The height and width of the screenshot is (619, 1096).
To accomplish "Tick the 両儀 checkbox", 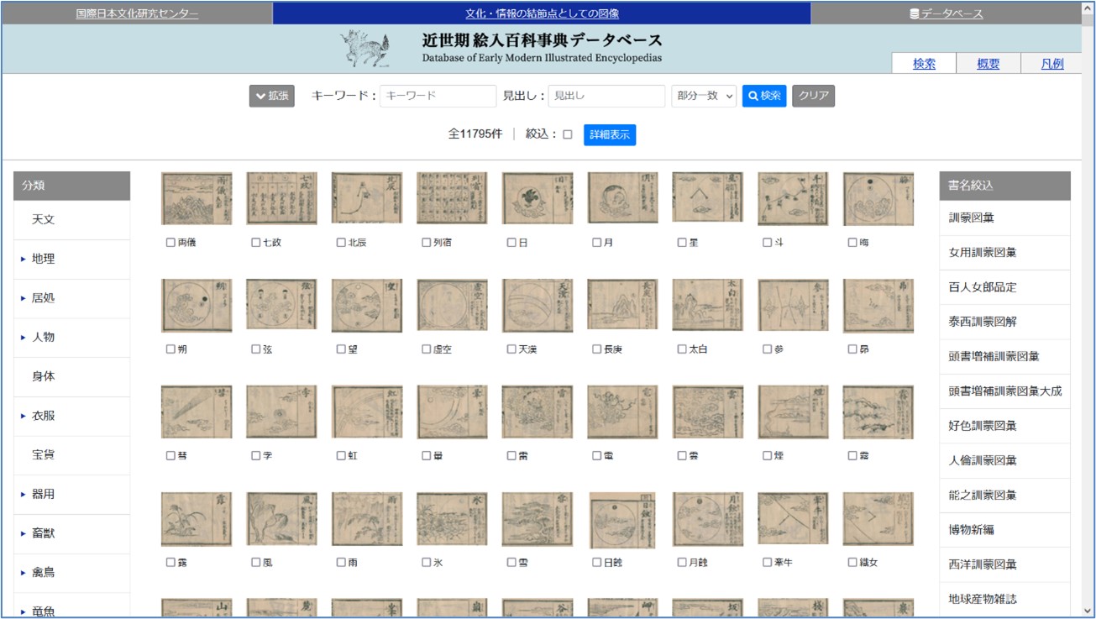I will (170, 243).
